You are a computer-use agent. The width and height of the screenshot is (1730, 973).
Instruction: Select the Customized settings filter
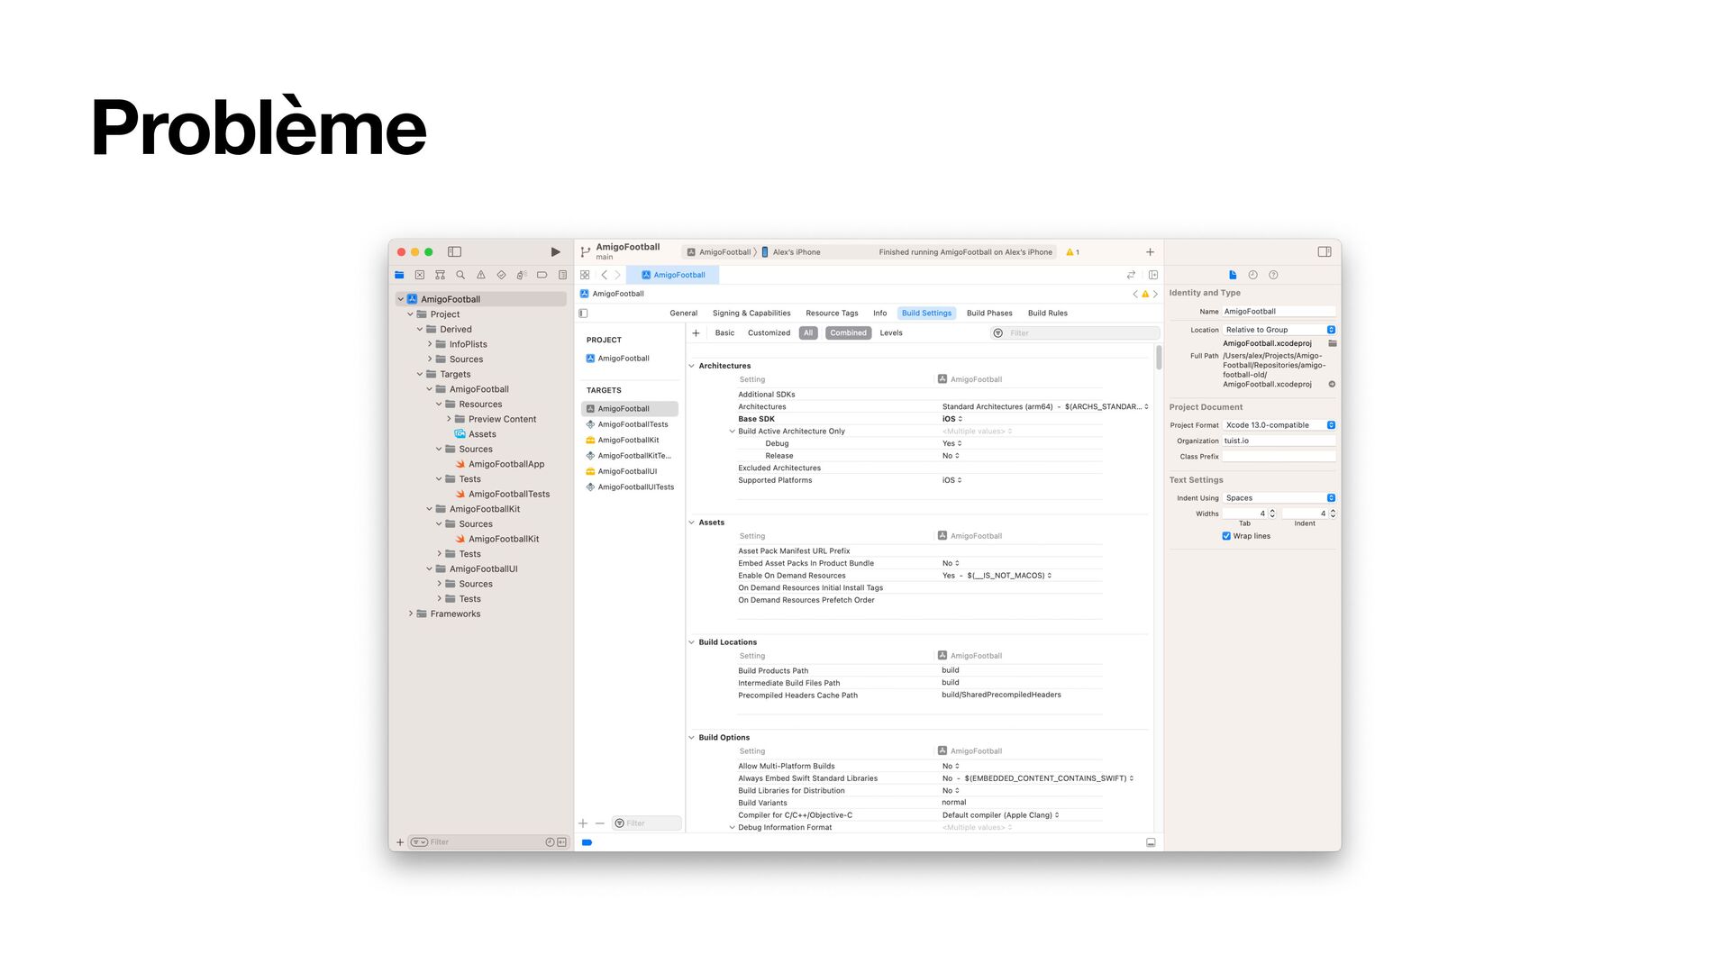pos(769,333)
